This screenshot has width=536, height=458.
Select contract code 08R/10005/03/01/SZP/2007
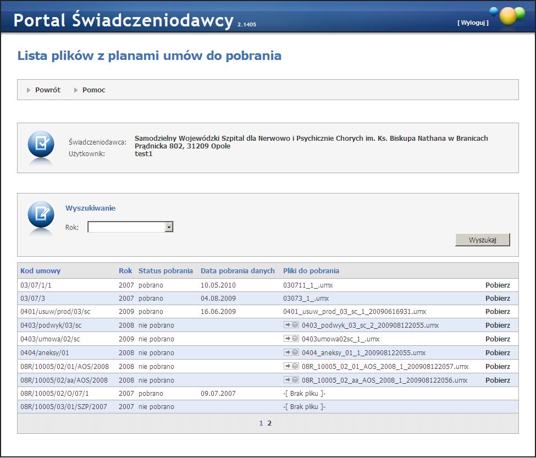(x=64, y=407)
